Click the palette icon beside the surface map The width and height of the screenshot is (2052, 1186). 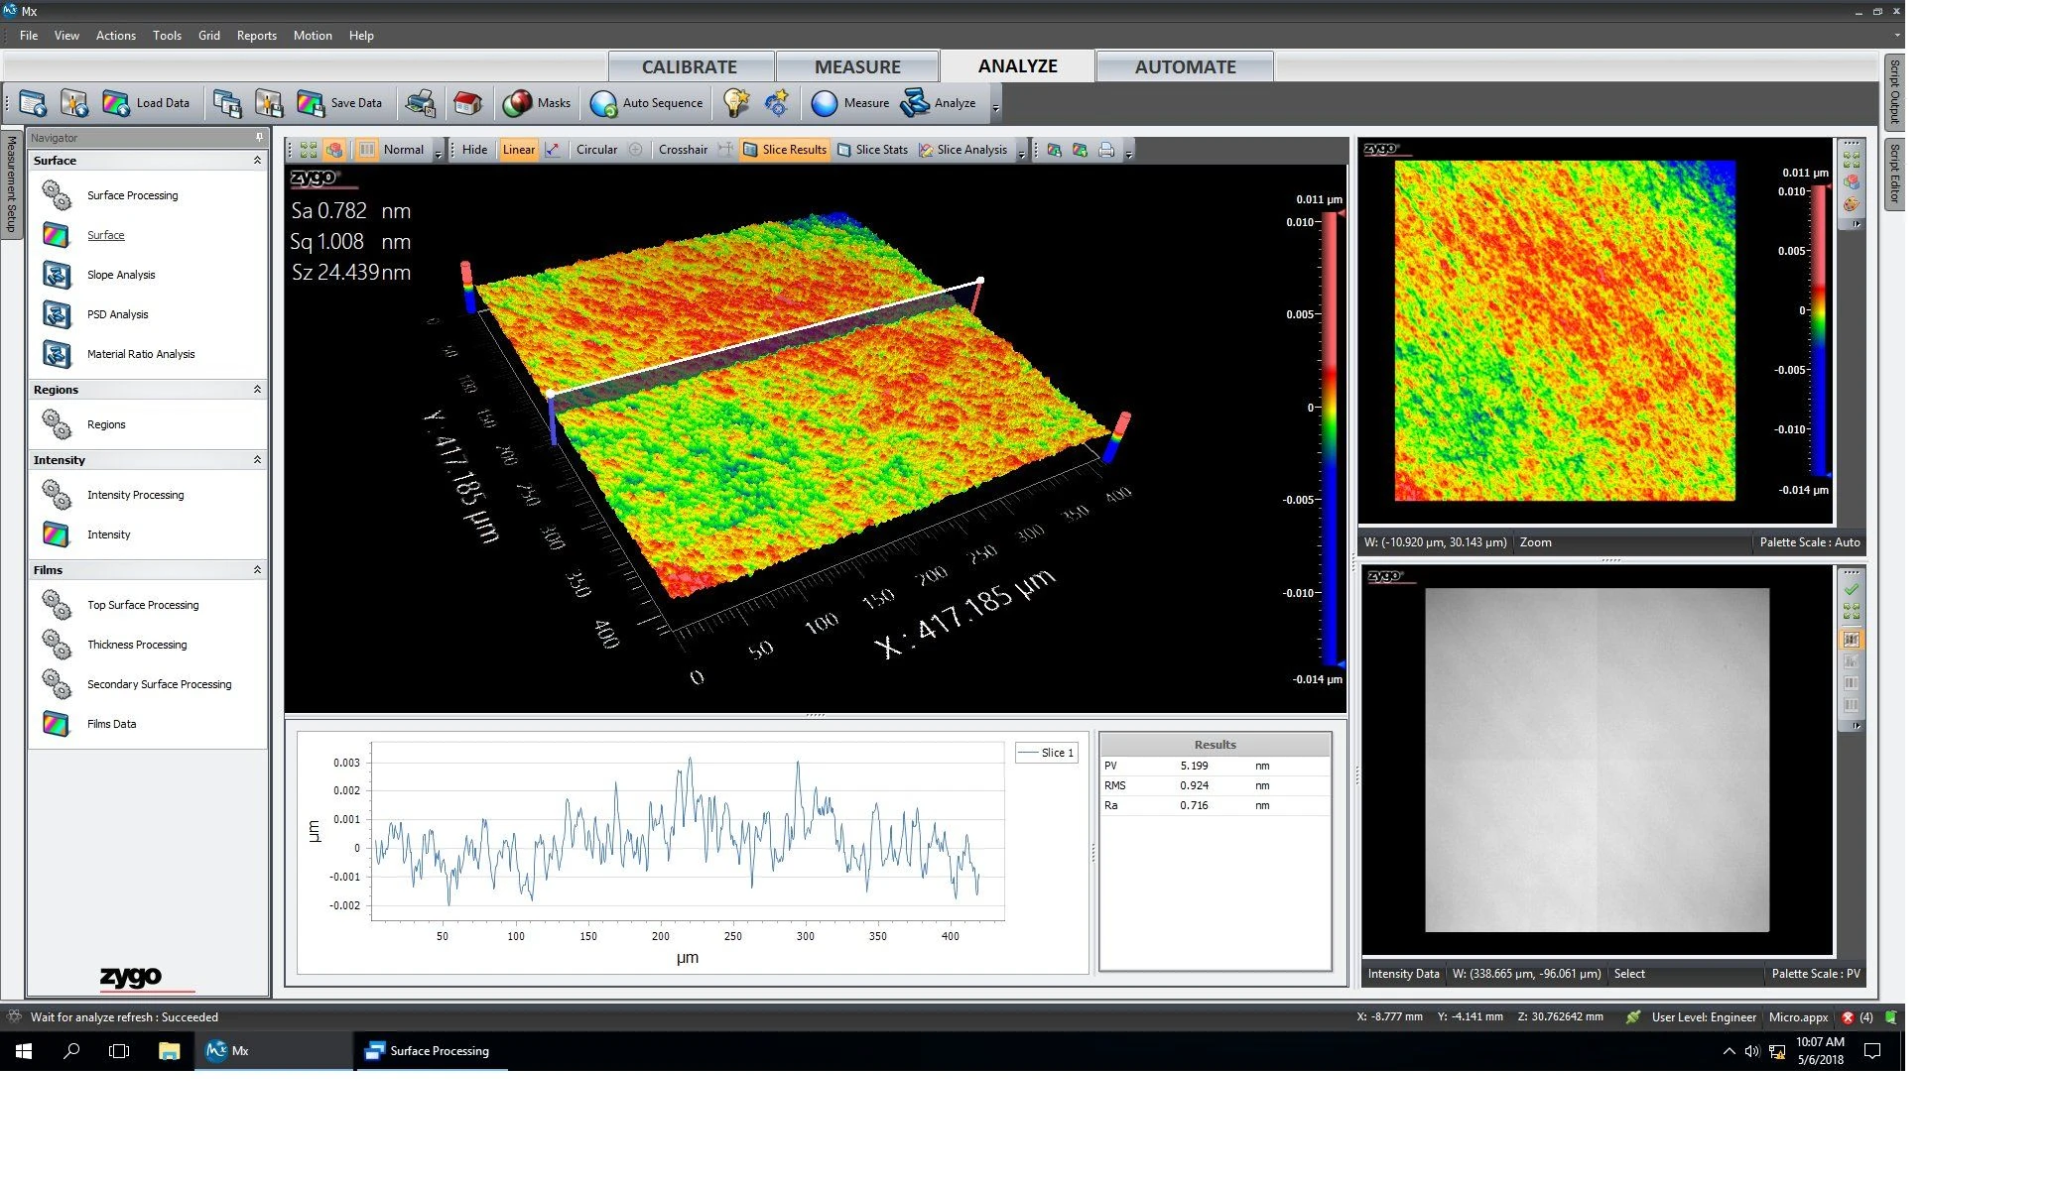click(1852, 205)
